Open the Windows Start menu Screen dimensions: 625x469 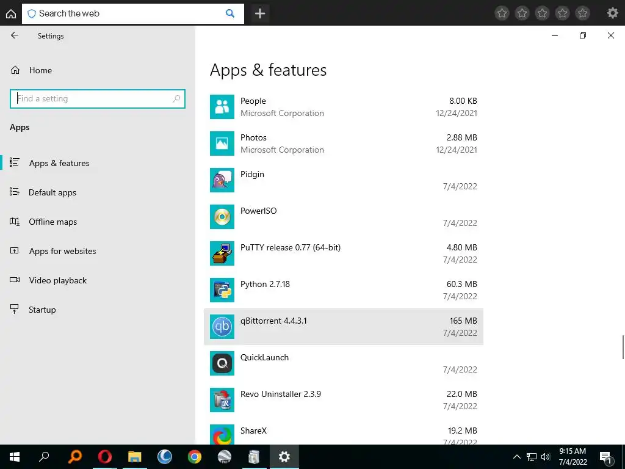click(x=15, y=457)
